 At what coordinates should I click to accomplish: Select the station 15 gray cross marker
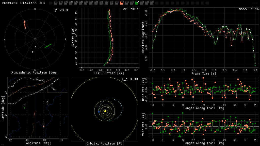[x=47, y=104]
